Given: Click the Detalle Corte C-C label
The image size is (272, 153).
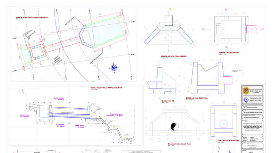Looking at the screenshot, I should [x=168, y=101].
